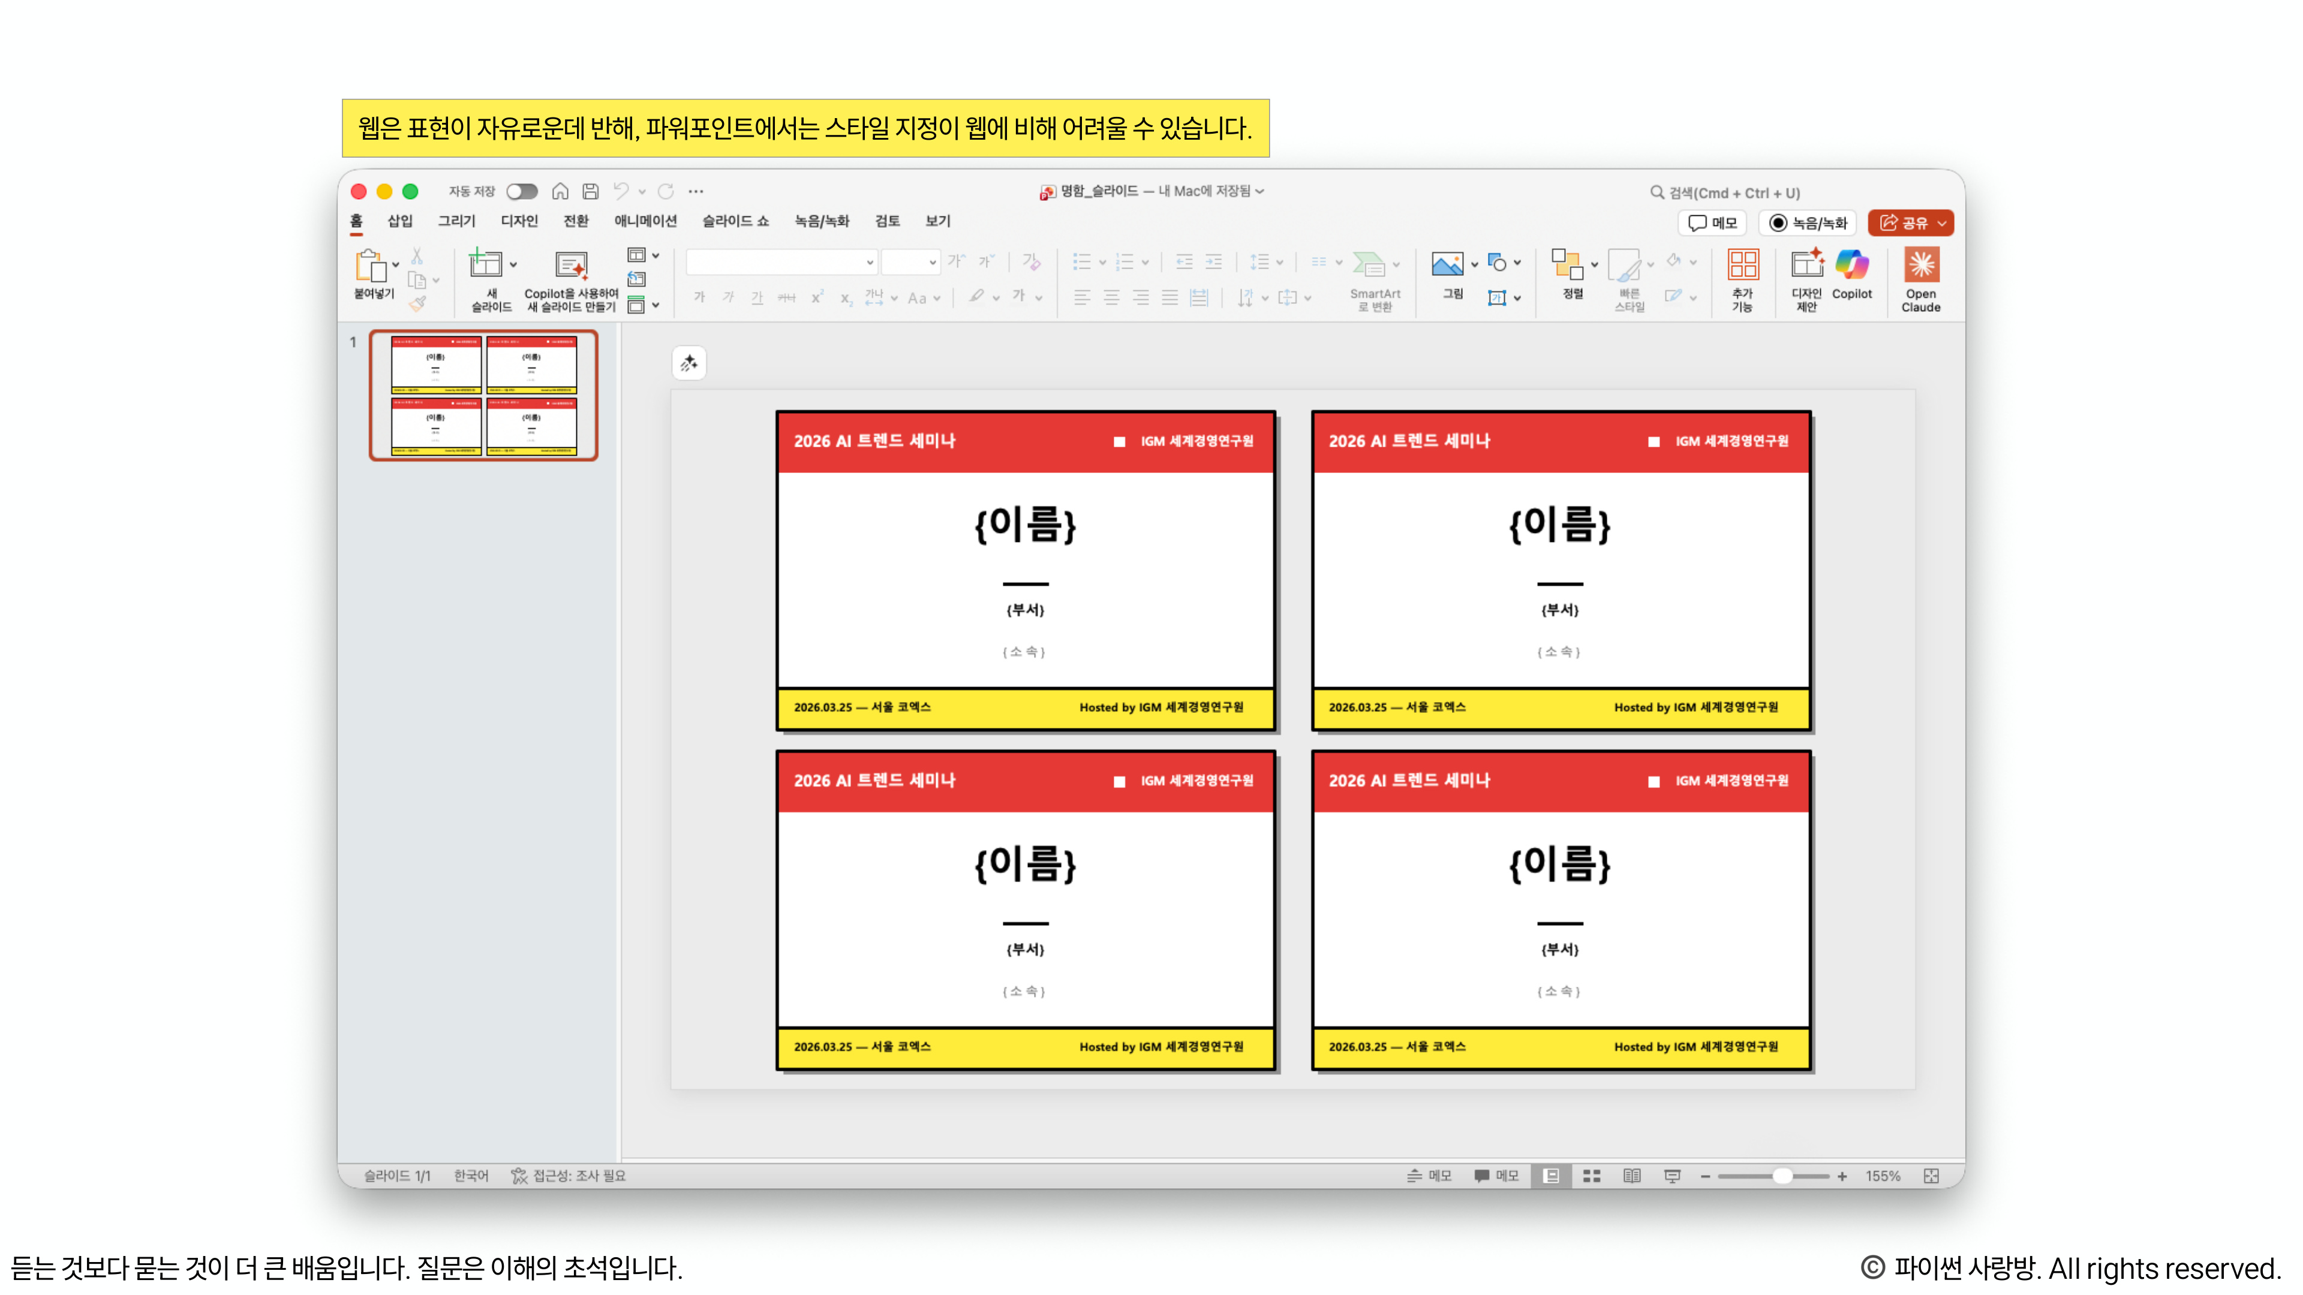Viewport: 2303px width, 1295px height.
Task: Click the Record button
Action: [x=1808, y=224]
